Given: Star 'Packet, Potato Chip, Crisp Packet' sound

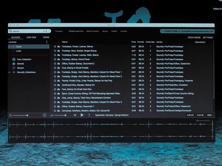Looking at the screenshot, I should point(55,81).
